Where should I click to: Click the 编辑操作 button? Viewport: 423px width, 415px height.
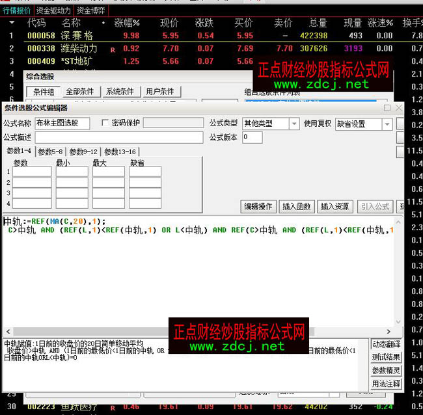[258, 206]
